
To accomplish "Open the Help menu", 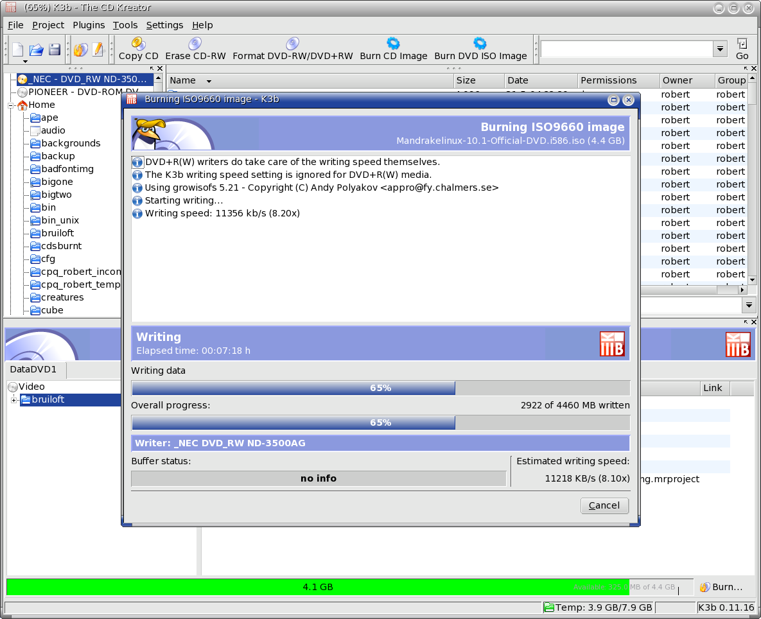I will click(202, 25).
